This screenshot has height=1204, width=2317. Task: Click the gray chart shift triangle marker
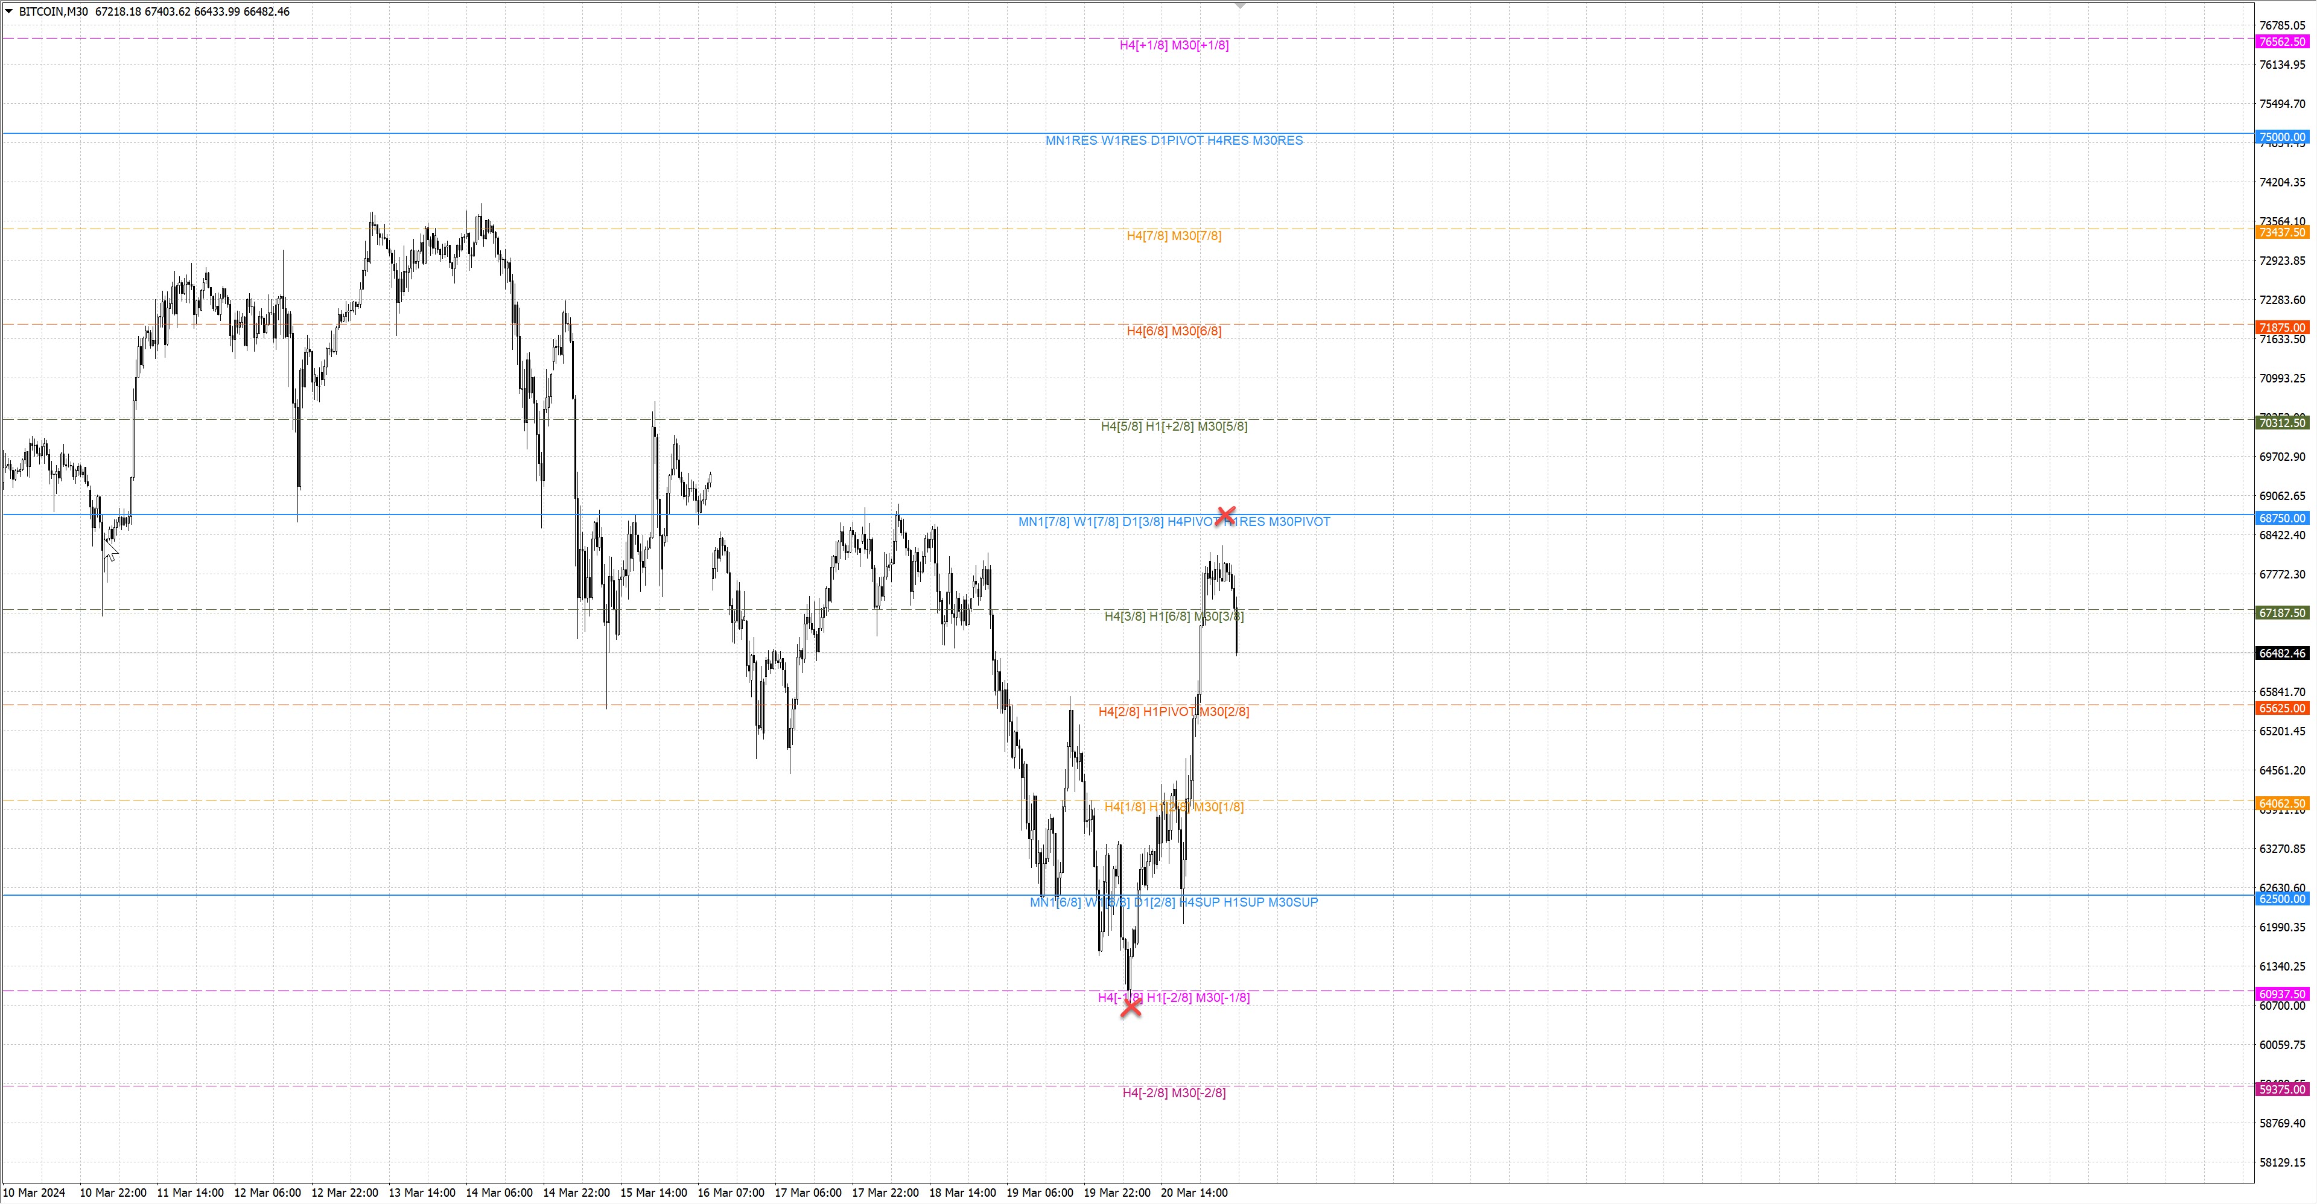[1241, 6]
